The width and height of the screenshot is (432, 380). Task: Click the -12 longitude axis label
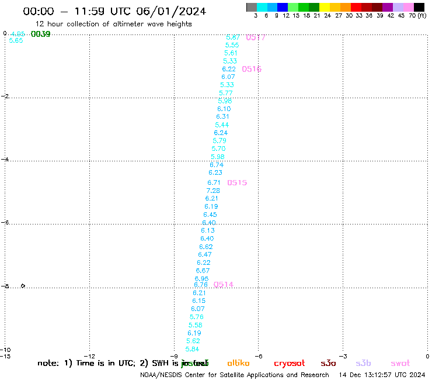(89, 356)
